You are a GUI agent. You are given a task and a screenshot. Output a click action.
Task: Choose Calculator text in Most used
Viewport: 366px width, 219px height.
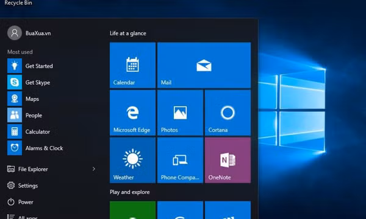[38, 132]
